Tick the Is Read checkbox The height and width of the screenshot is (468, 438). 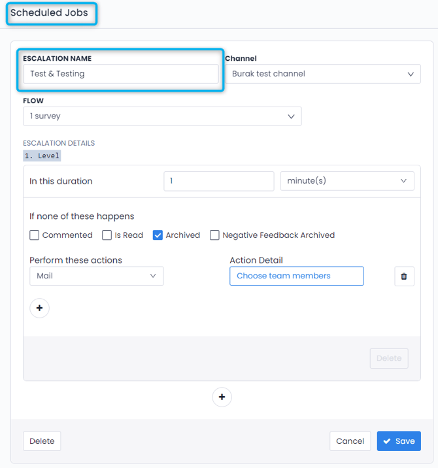(107, 235)
